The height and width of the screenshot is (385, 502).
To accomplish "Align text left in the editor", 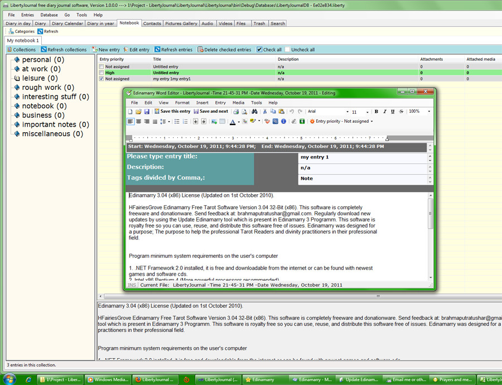I will point(131,122).
